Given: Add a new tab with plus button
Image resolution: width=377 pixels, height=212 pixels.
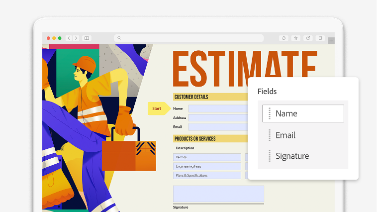Looking at the screenshot, I should click(331, 41).
